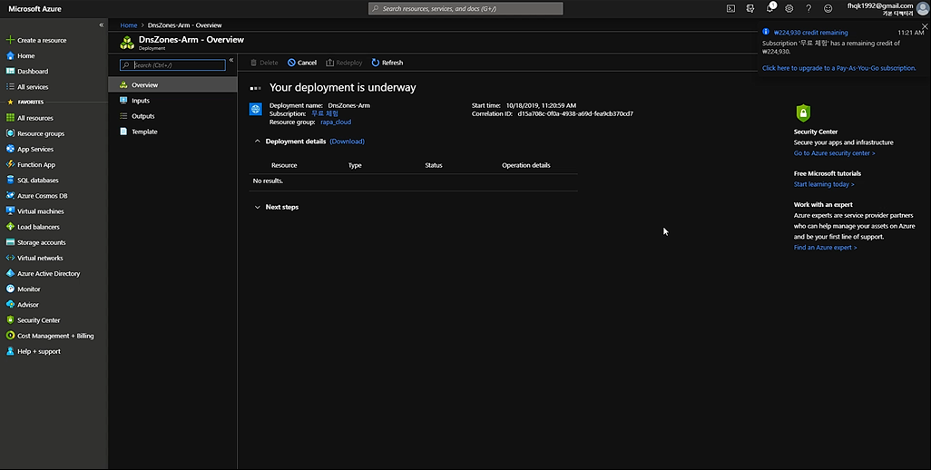Click the SQL databases icon

pyautogui.click(x=10, y=180)
